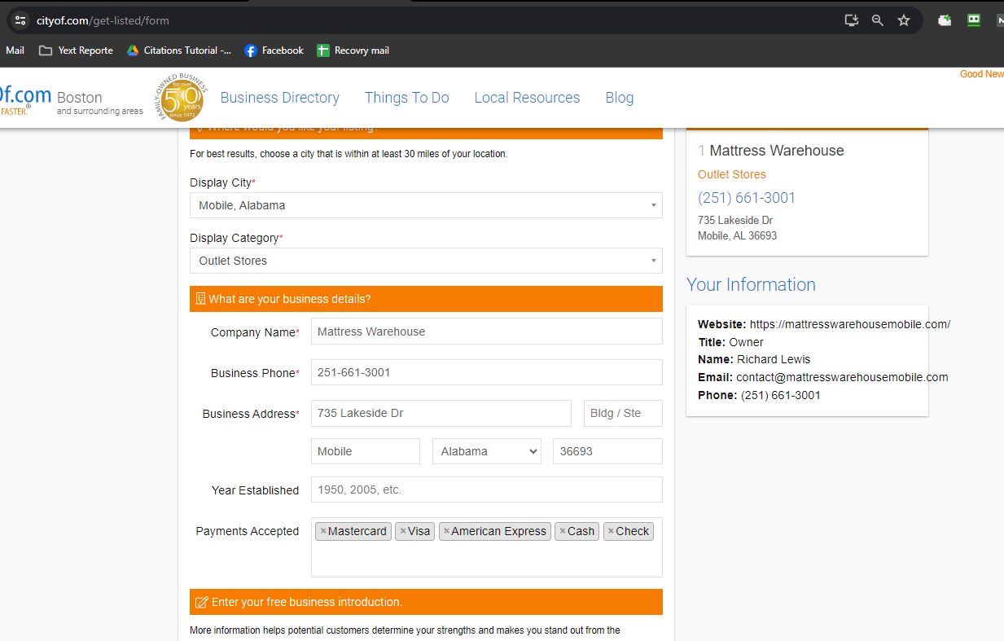Open the printer-shaped extension icon
Screen dimensions: 1004x641
[945, 20]
